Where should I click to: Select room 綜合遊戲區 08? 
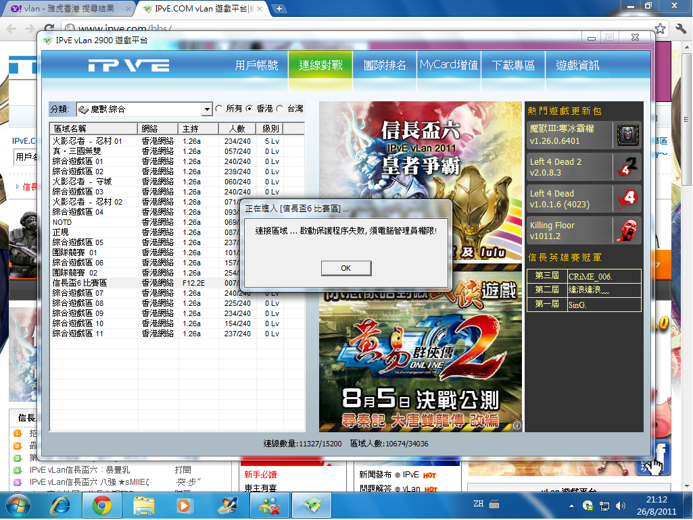pos(176,303)
